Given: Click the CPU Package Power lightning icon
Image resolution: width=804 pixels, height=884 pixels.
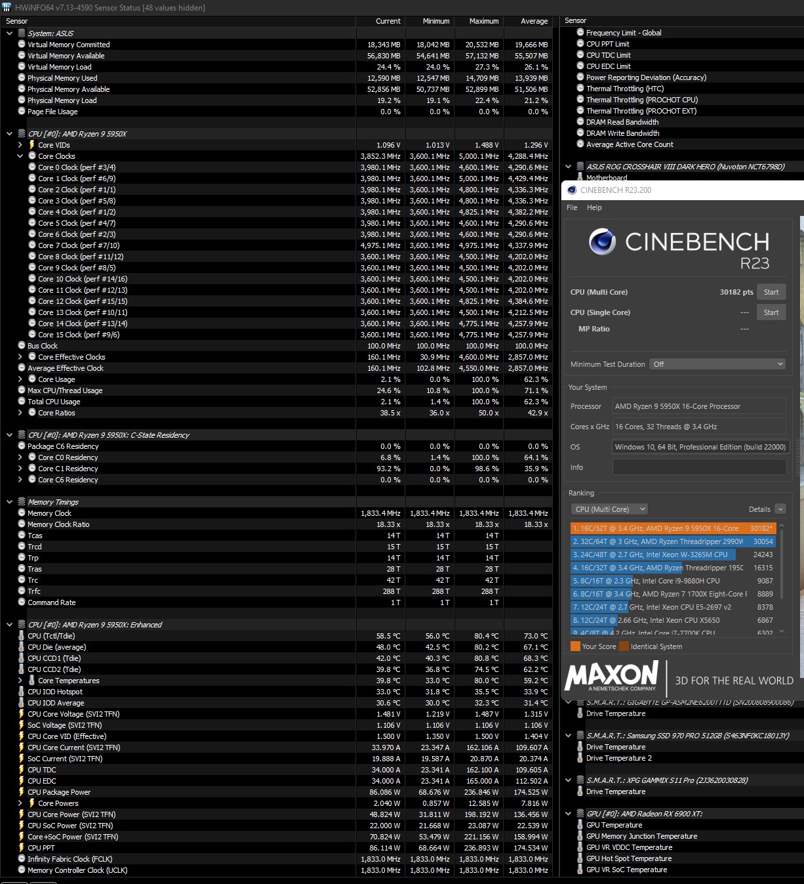Looking at the screenshot, I should click(22, 792).
